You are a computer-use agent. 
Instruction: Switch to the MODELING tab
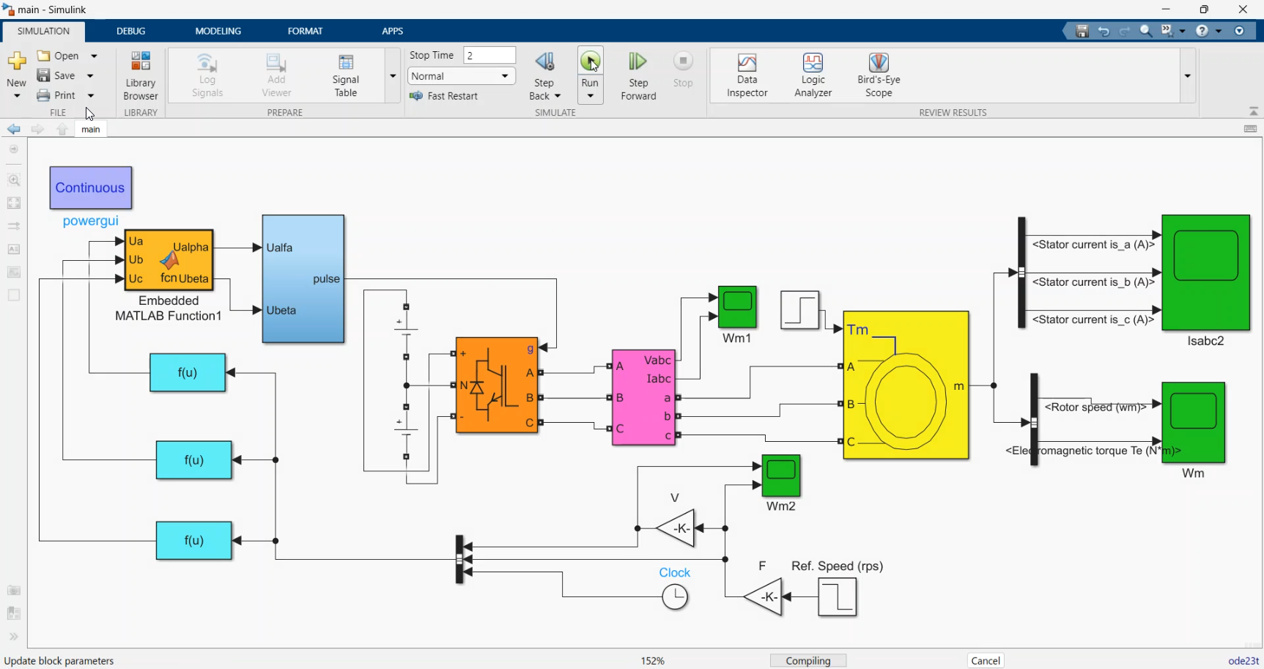pos(218,31)
